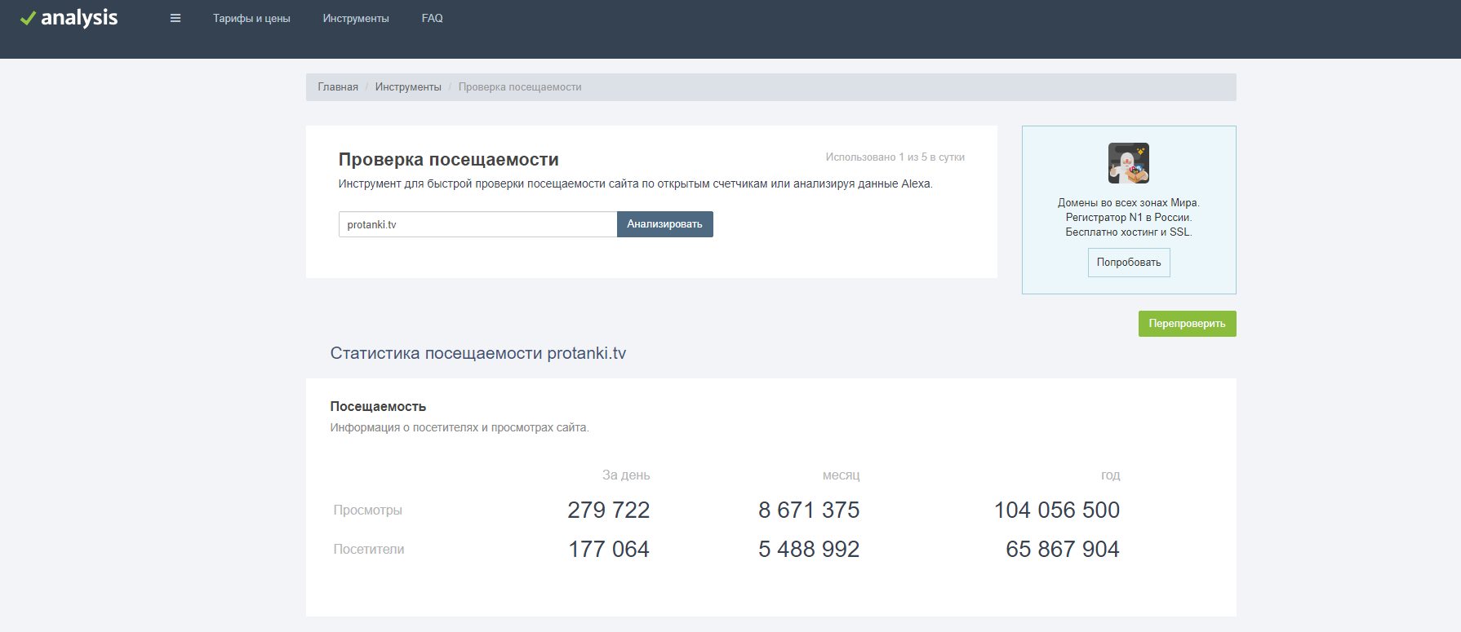Viewport: 1461px width, 632px height.
Task: Navigate to Главная in the breadcrumbs
Action: (x=338, y=87)
